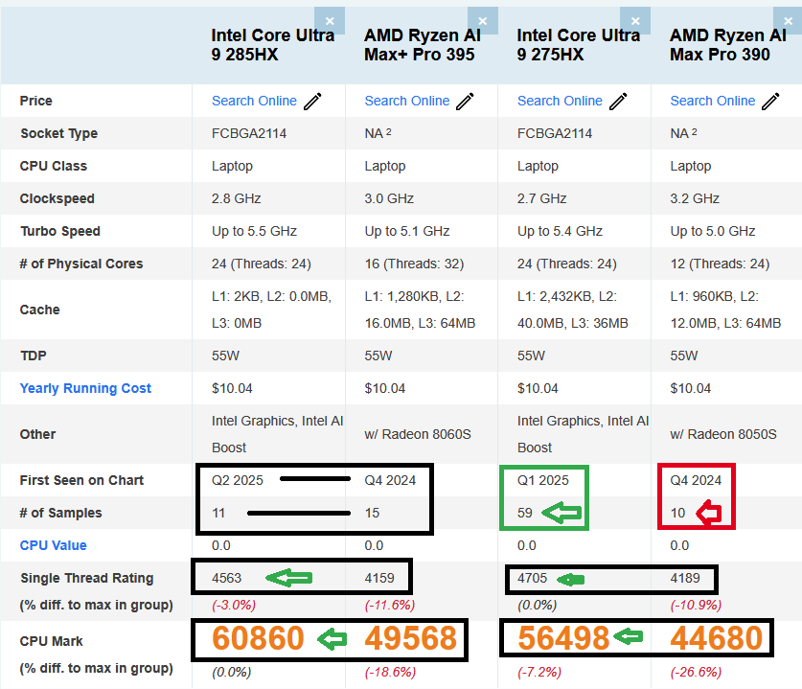Select the L1: 2,432KB cache cell

(x=573, y=310)
